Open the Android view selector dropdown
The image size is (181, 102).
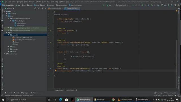coord(9,8)
